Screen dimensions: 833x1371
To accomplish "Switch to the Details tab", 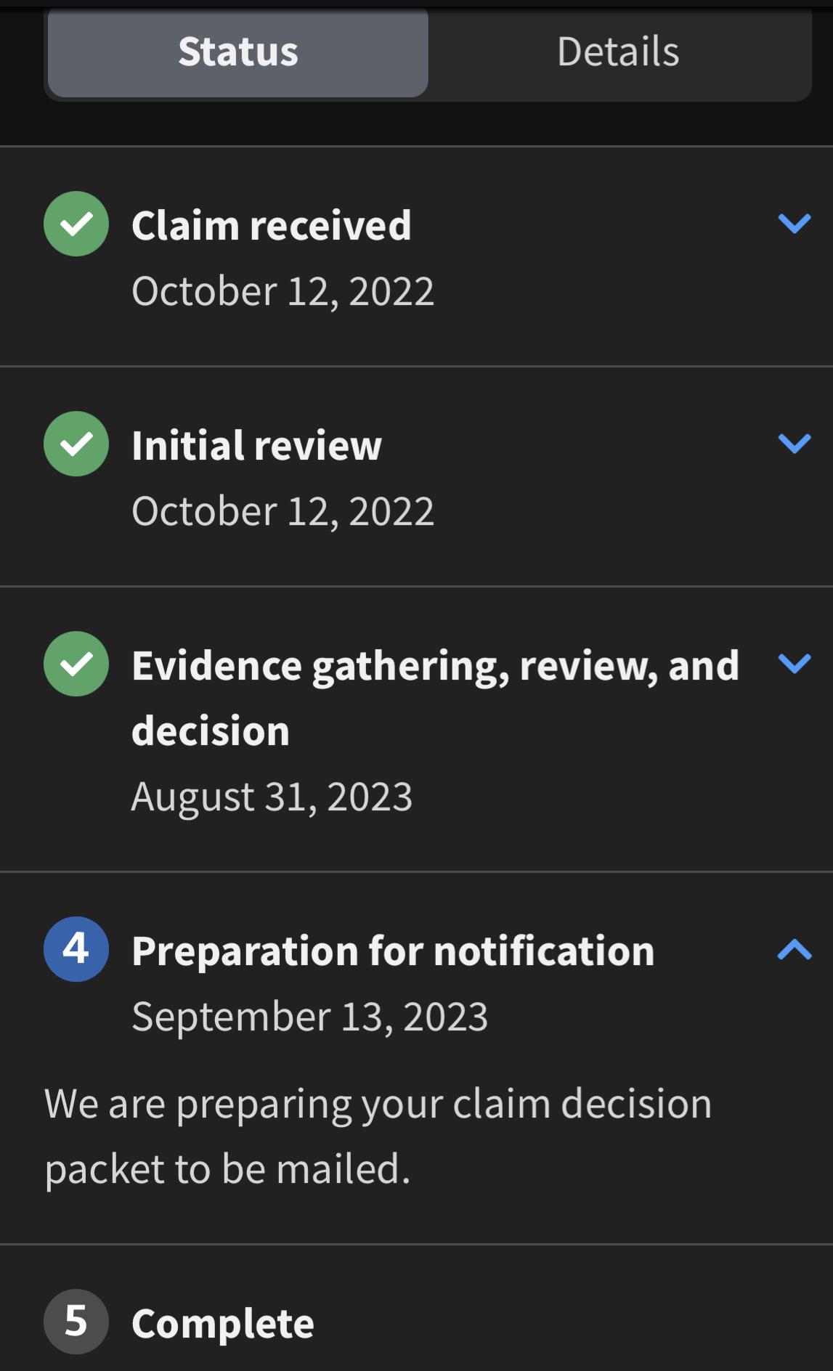I will coord(618,52).
